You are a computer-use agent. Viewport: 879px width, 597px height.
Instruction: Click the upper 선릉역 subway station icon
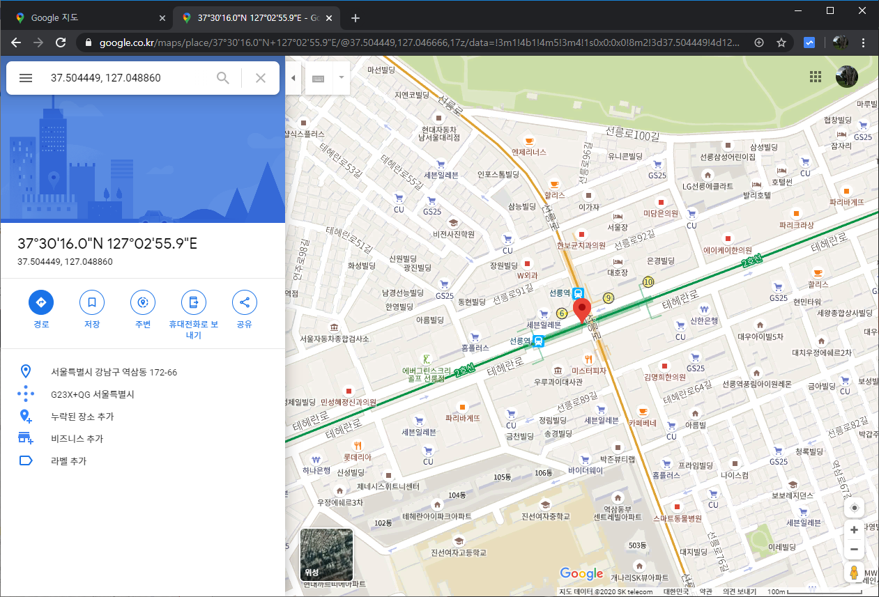click(578, 293)
